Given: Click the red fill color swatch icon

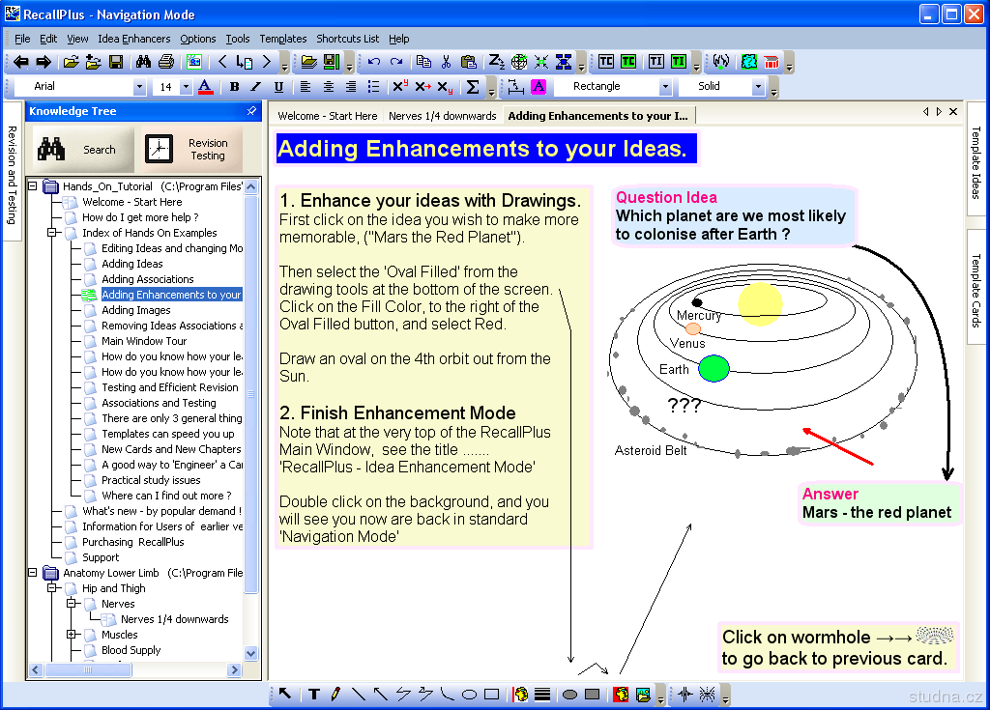Looking at the screenshot, I should pyautogui.click(x=622, y=695).
